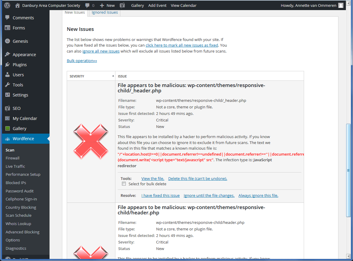Screen dimensions: 353x261
Task: Click 'Ignore until the file changes.' link
Action: [209, 195]
